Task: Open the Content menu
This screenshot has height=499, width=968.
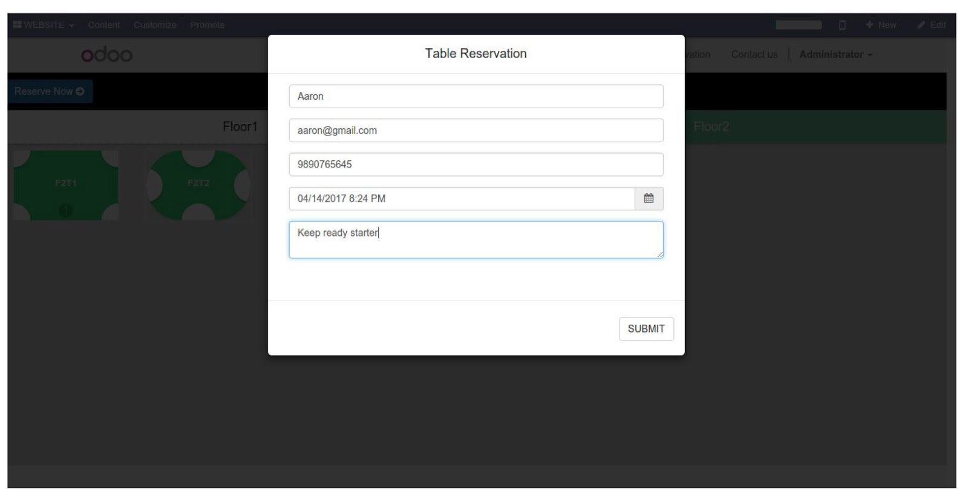Action: tap(104, 25)
